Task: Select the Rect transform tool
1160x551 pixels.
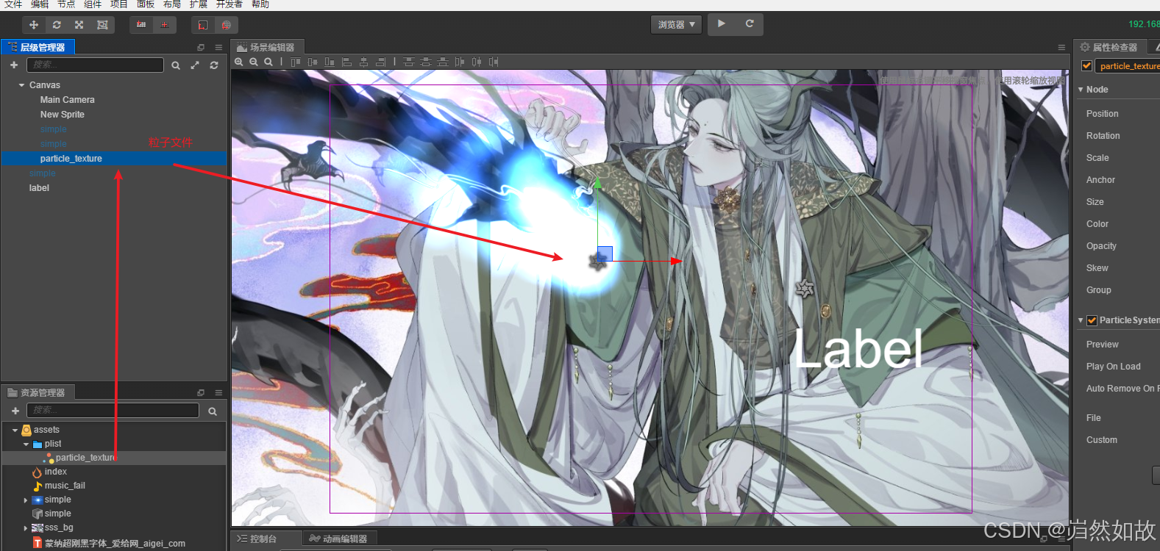Action: pyautogui.click(x=102, y=25)
